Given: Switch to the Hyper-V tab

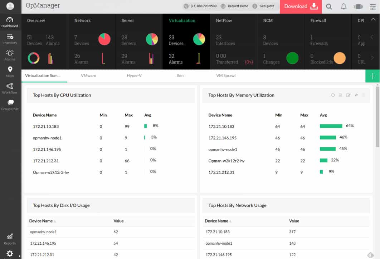Looking at the screenshot, I should 134,75.
